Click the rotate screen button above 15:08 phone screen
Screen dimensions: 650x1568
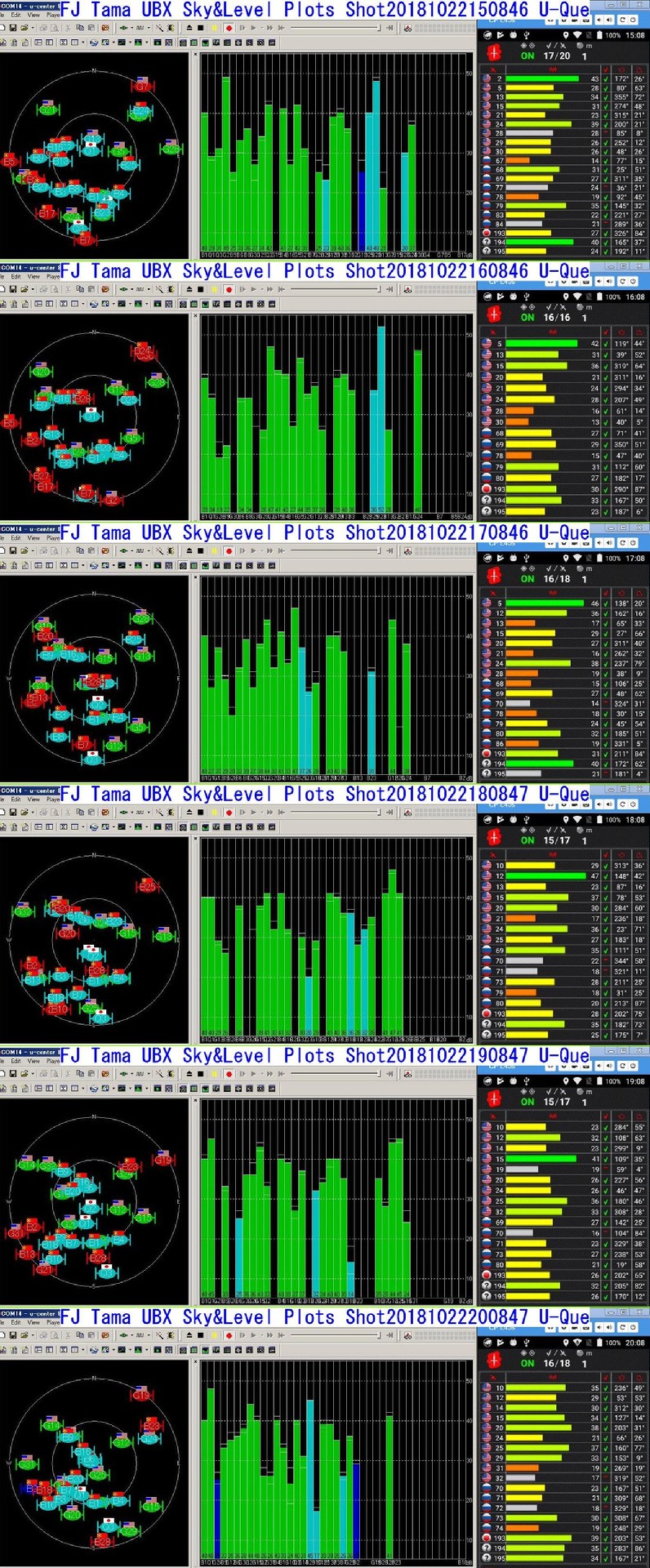(x=623, y=20)
